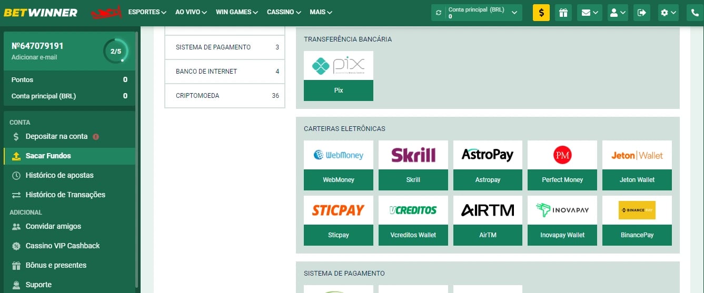Viewport: 704px width, 293px height.
Task: Select the Inovapay Wallet logo
Action: pos(562,210)
